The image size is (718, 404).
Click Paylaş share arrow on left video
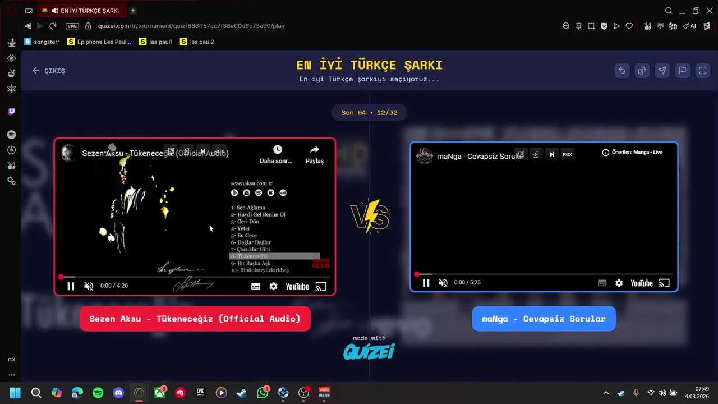(314, 154)
